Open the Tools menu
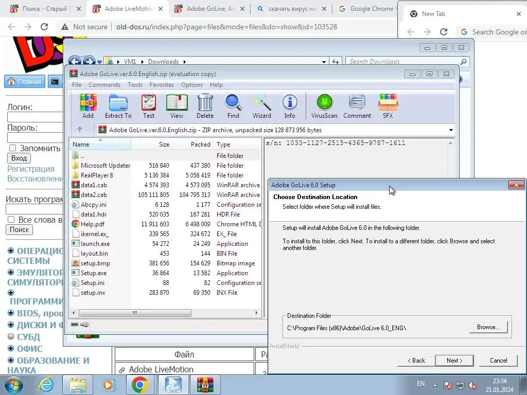 click(135, 85)
